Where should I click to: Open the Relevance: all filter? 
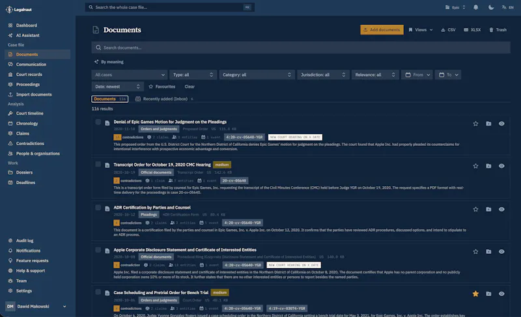coord(375,75)
